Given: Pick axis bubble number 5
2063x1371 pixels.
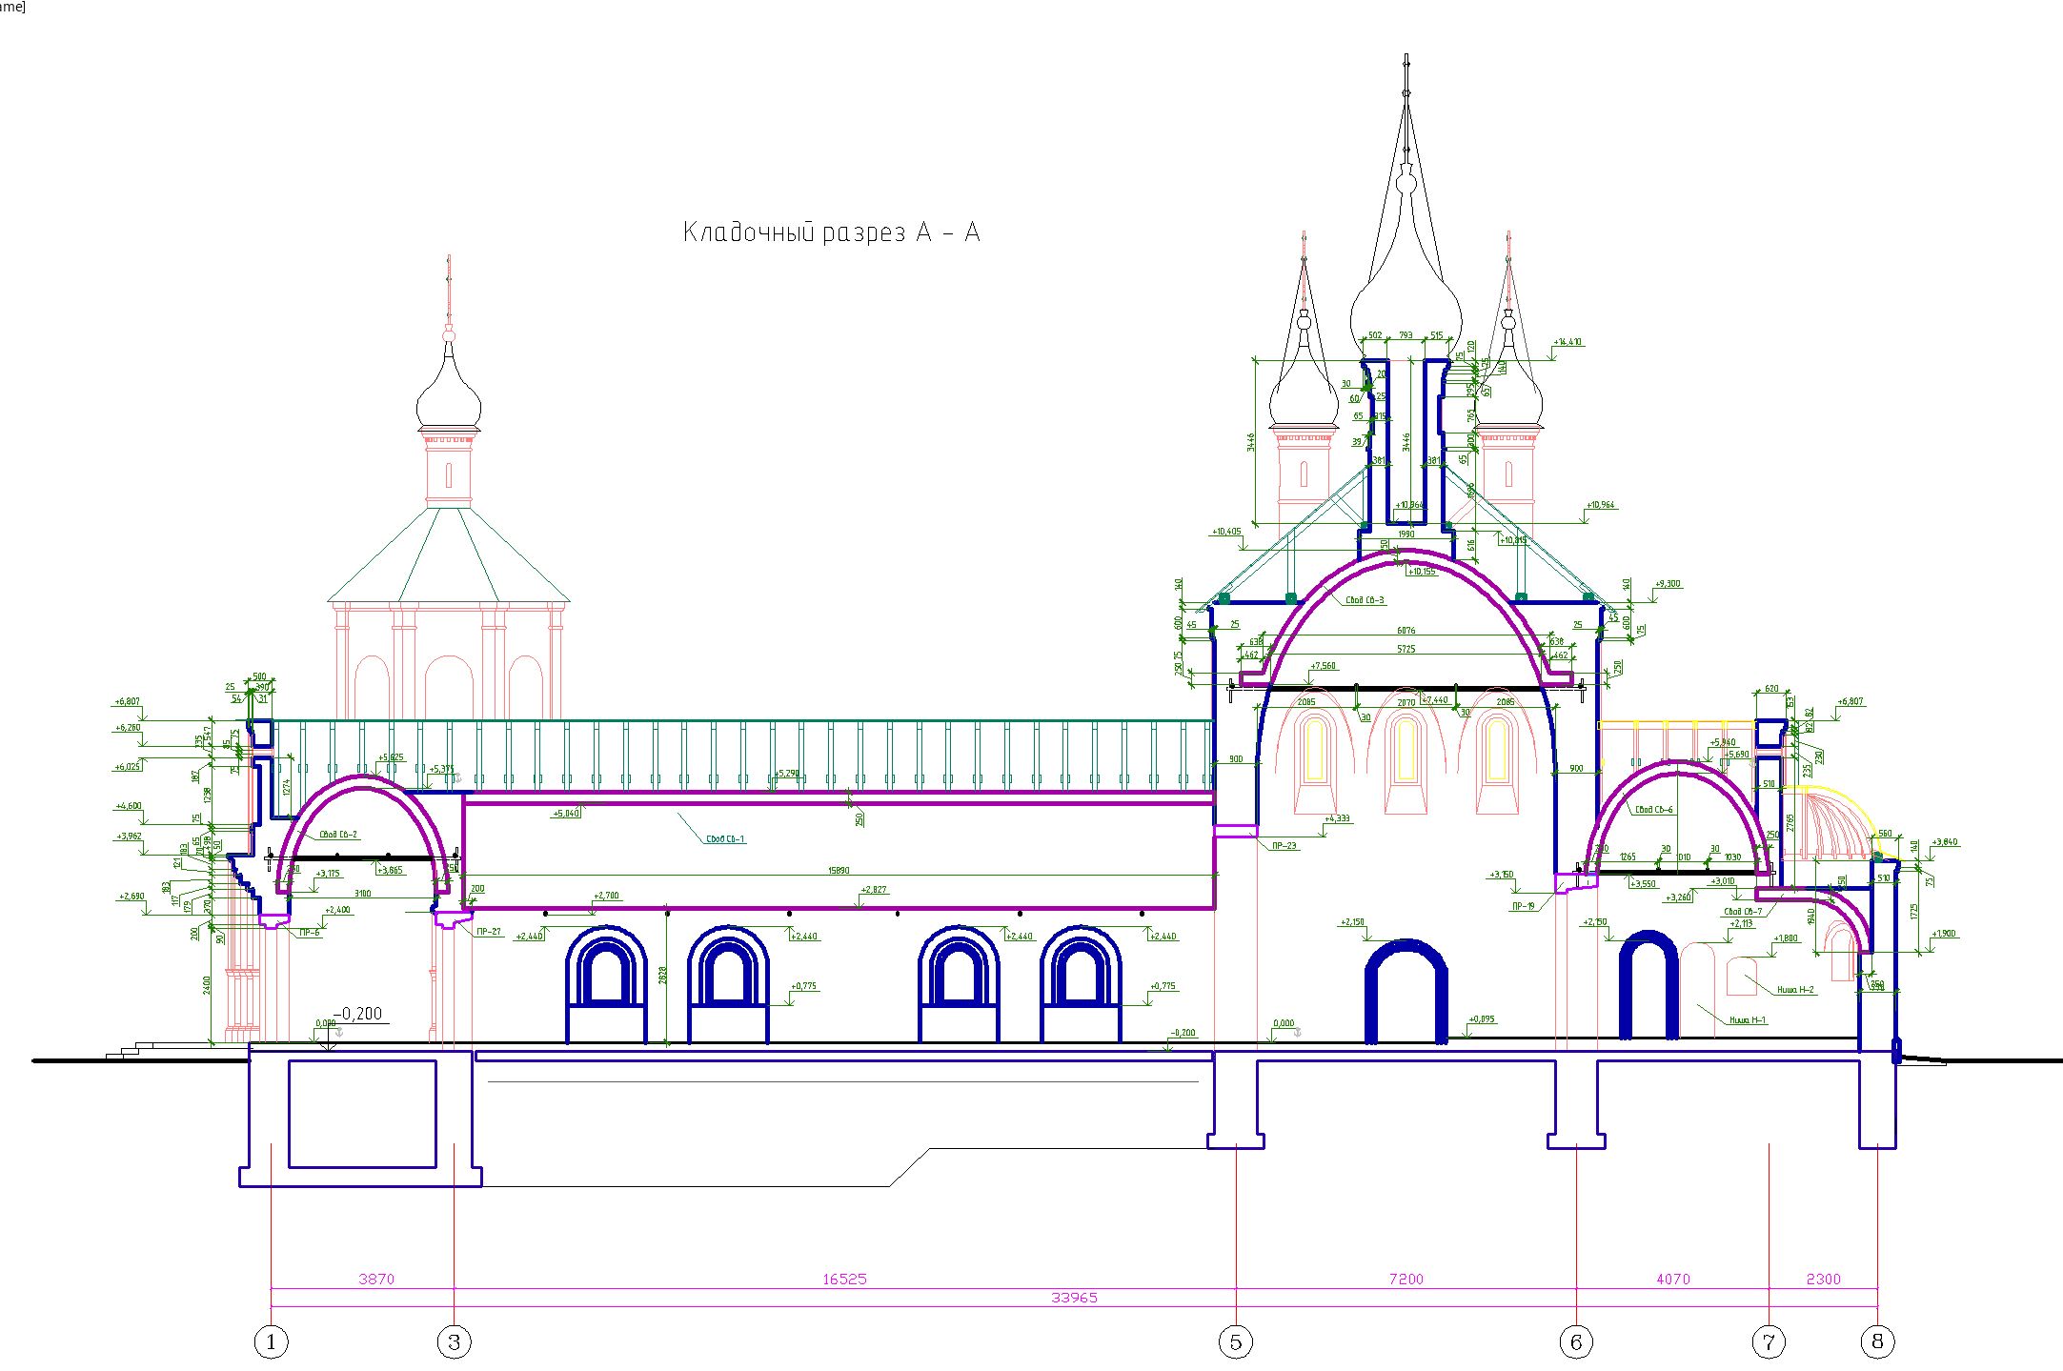Looking at the screenshot, I should click(1236, 1342).
